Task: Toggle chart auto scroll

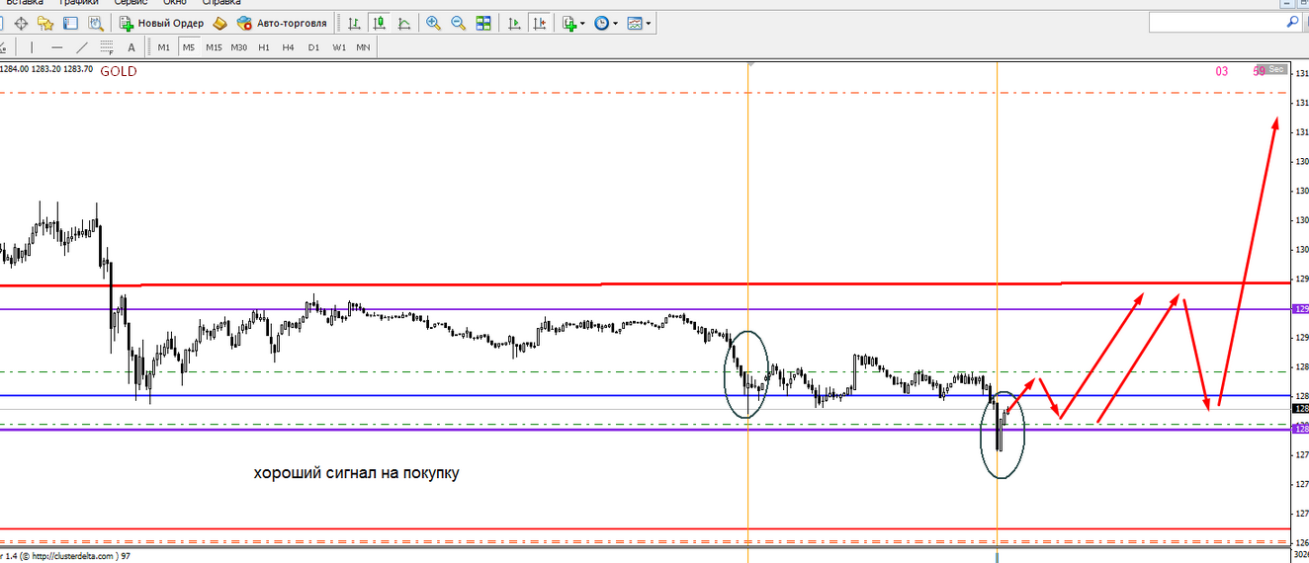Action: (x=513, y=23)
